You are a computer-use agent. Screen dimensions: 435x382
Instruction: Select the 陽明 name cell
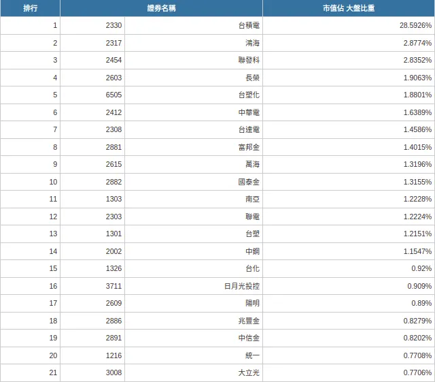(x=194, y=303)
